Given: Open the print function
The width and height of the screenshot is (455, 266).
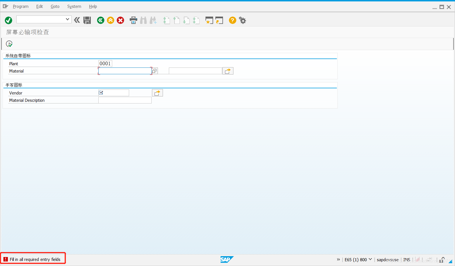Looking at the screenshot, I should pyautogui.click(x=133, y=20).
